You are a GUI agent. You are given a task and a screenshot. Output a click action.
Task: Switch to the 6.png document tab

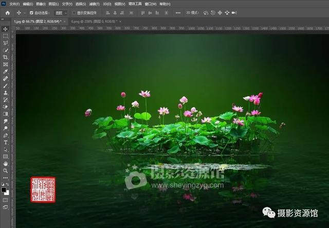[x=94, y=22]
